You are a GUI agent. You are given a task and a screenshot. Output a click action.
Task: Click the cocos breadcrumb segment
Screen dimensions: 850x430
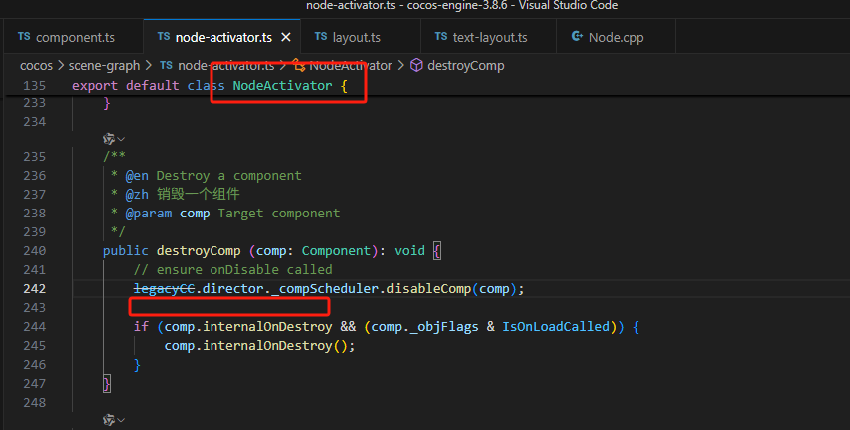(x=36, y=66)
